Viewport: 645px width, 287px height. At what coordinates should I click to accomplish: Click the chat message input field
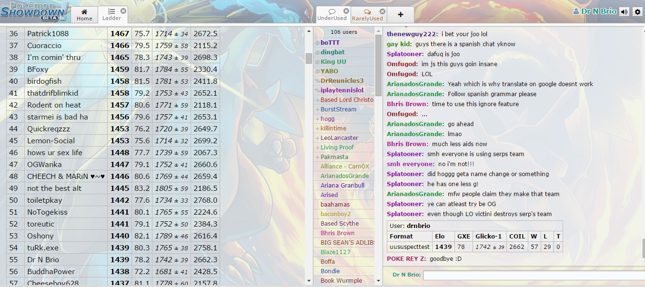pyautogui.click(x=534, y=275)
